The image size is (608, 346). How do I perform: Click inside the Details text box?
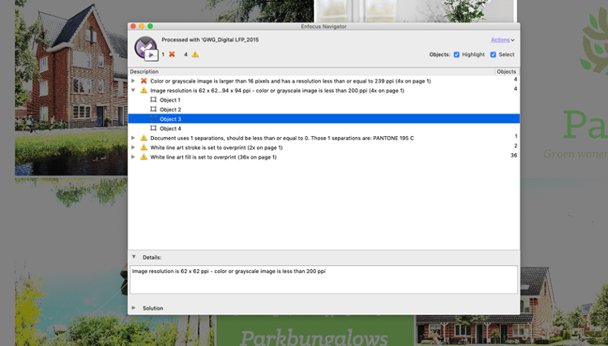323,280
